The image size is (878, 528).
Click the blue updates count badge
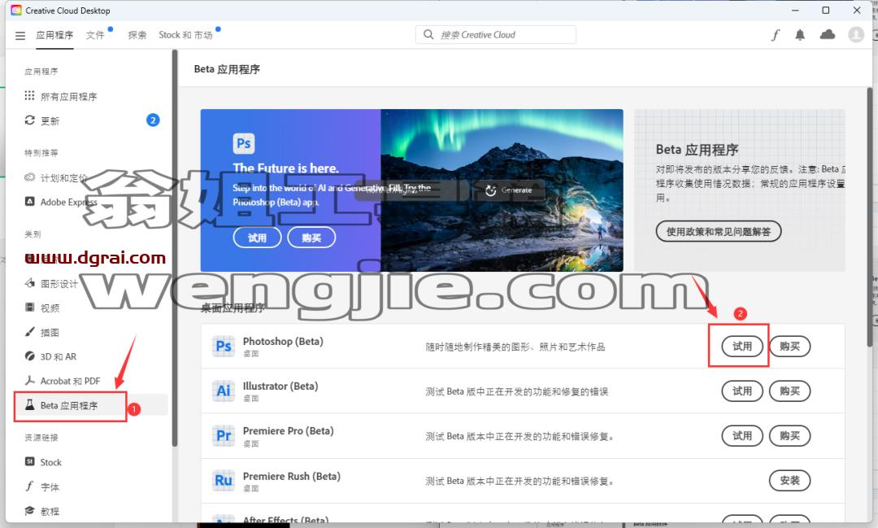pyautogui.click(x=153, y=120)
